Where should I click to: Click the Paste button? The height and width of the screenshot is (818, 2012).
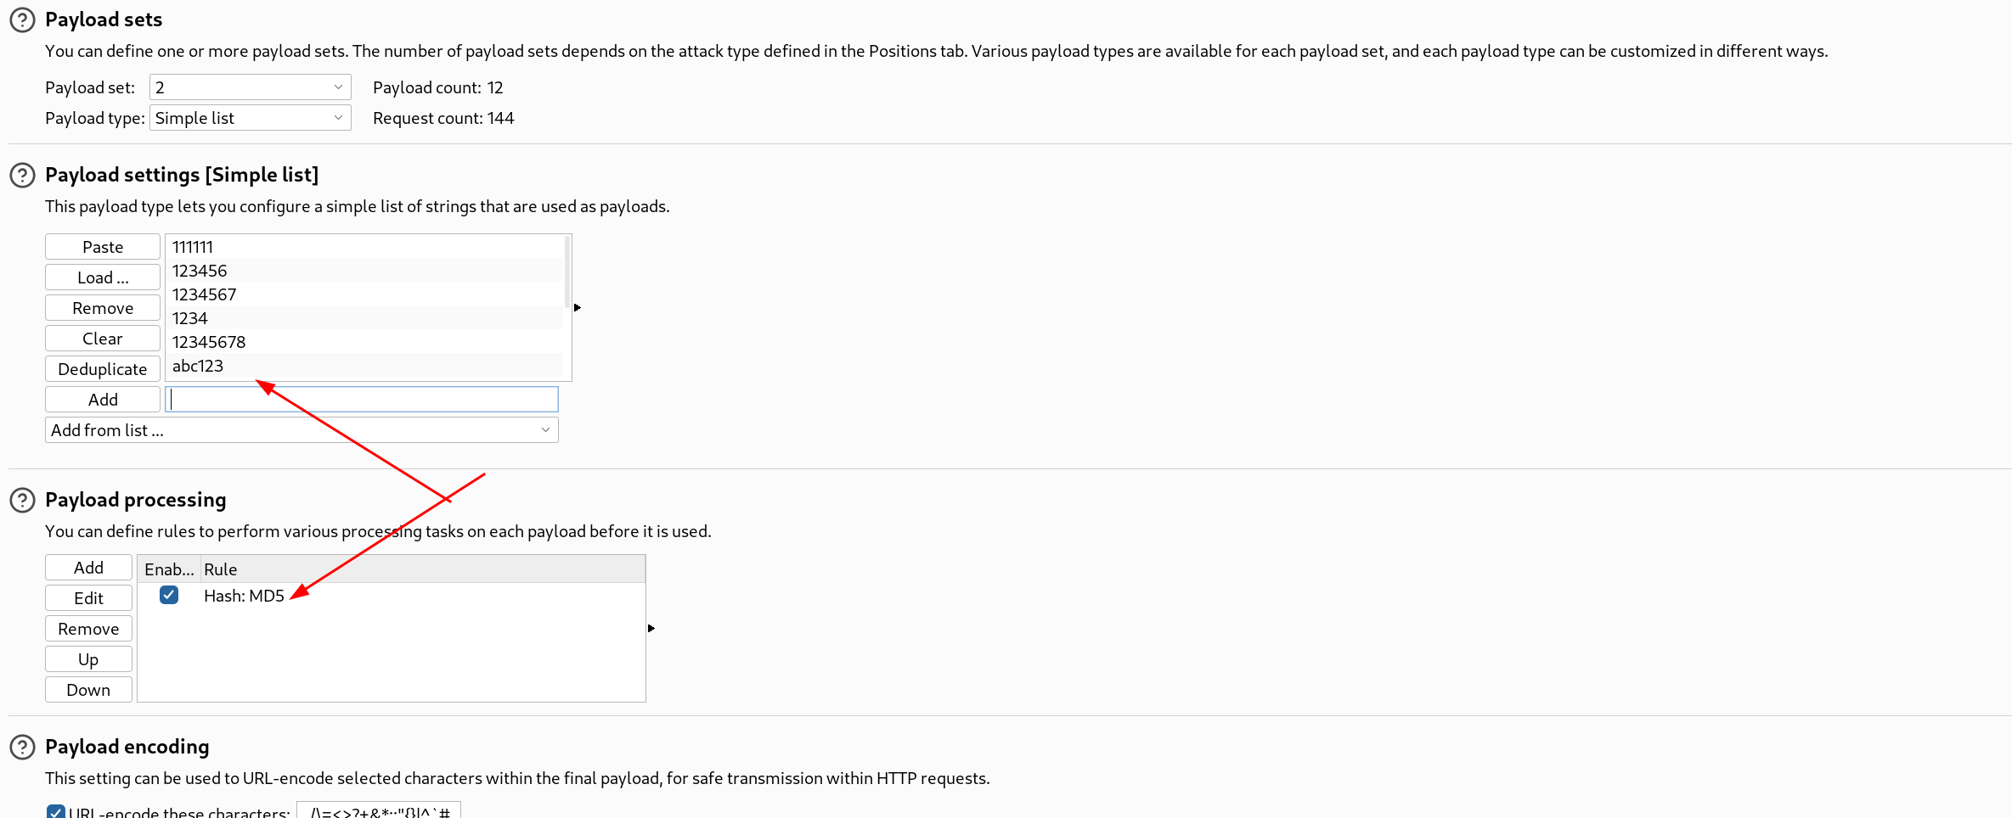(103, 247)
